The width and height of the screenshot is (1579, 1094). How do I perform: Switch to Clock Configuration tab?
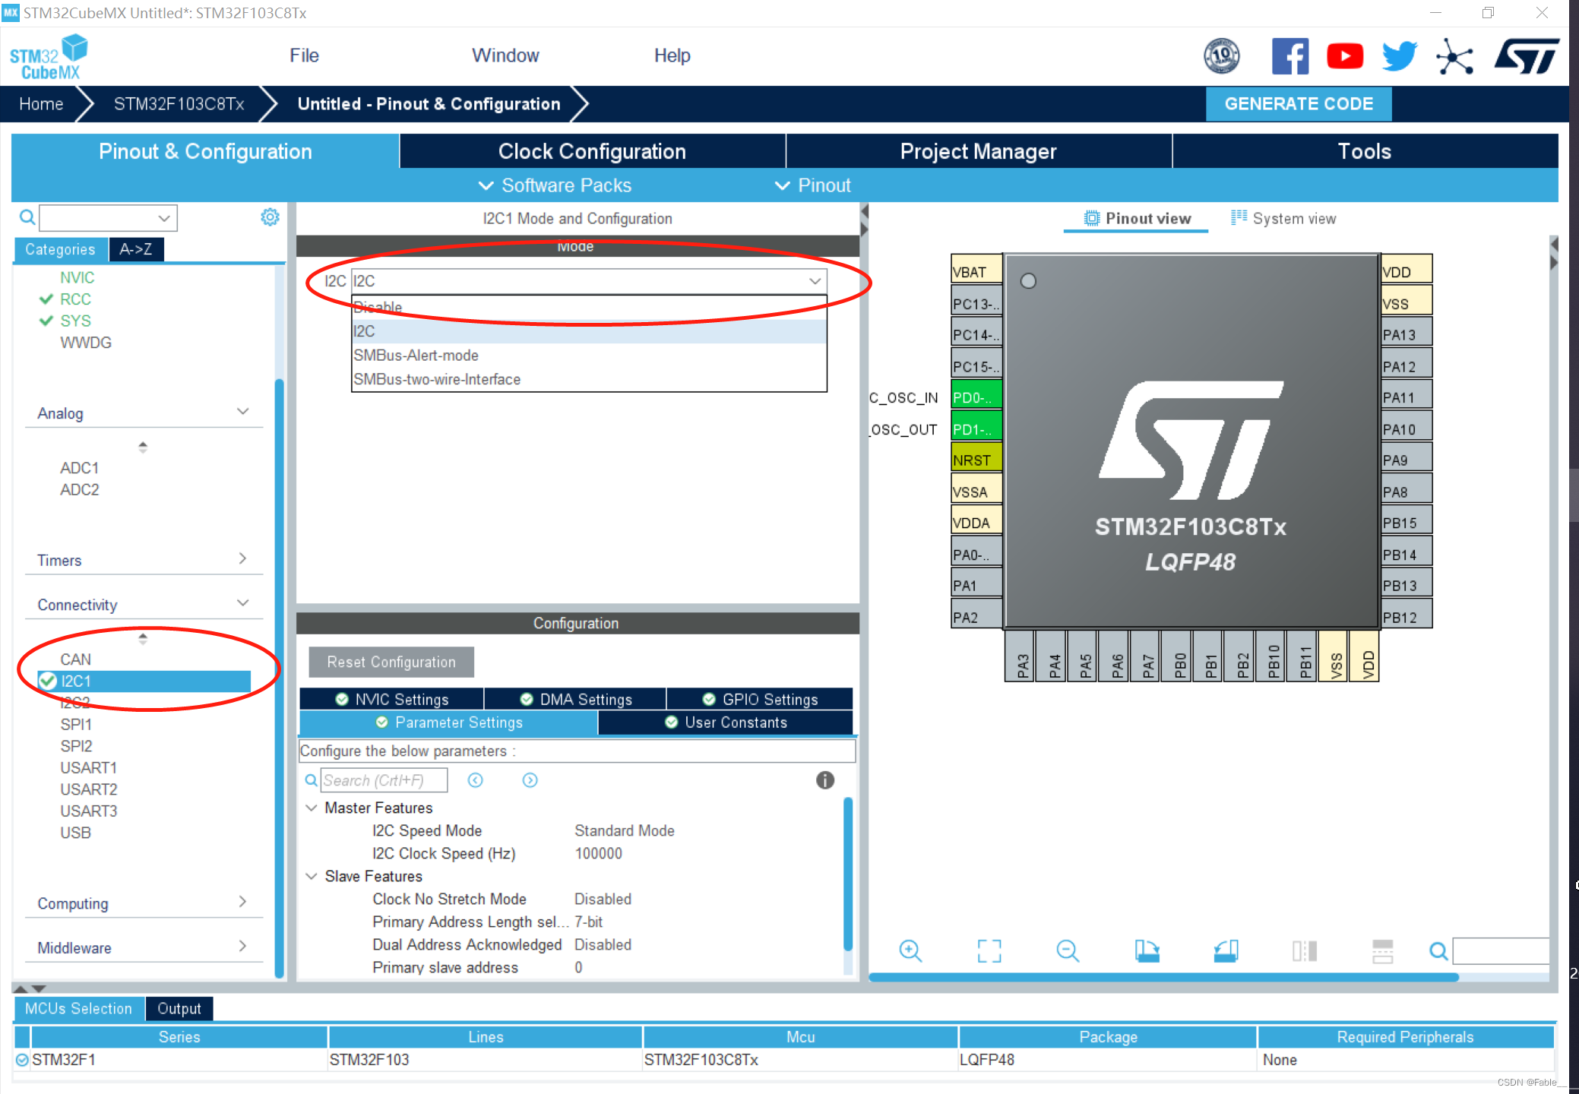coord(591,151)
